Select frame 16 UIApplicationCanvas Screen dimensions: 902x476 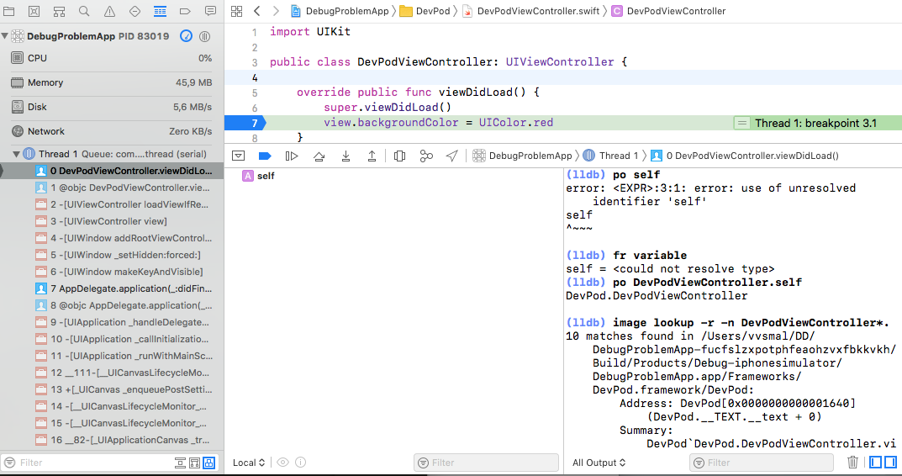click(x=112, y=440)
